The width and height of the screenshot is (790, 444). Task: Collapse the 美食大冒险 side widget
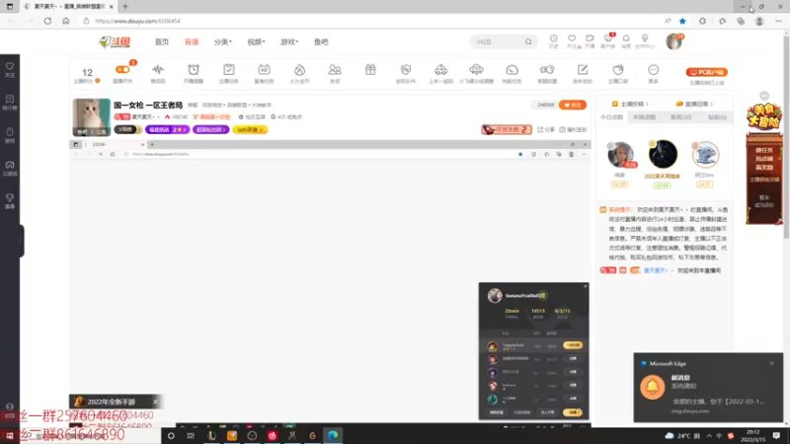(764, 96)
